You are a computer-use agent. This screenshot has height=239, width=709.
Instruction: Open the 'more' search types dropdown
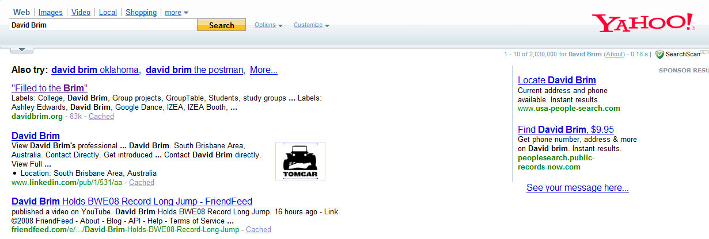(176, 12)
